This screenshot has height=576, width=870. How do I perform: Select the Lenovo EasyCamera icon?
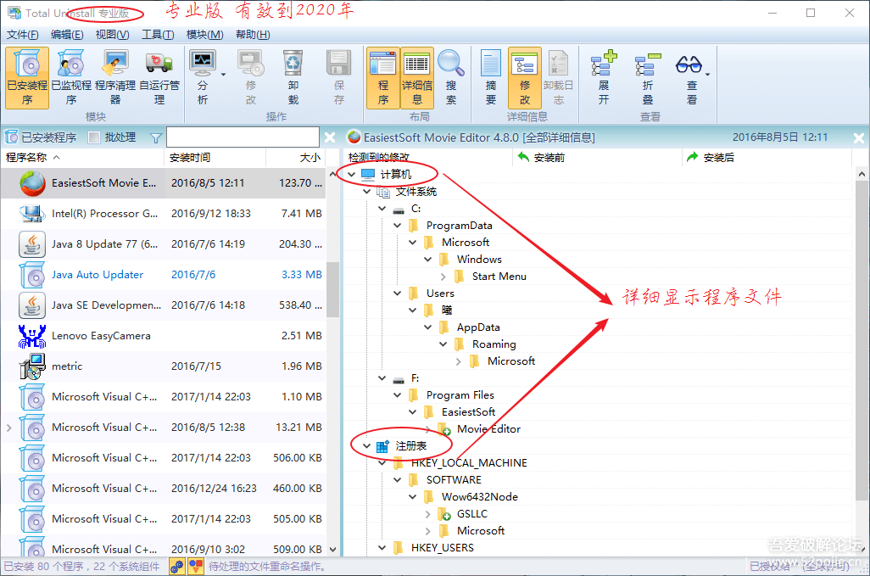(x=32, y=336)
